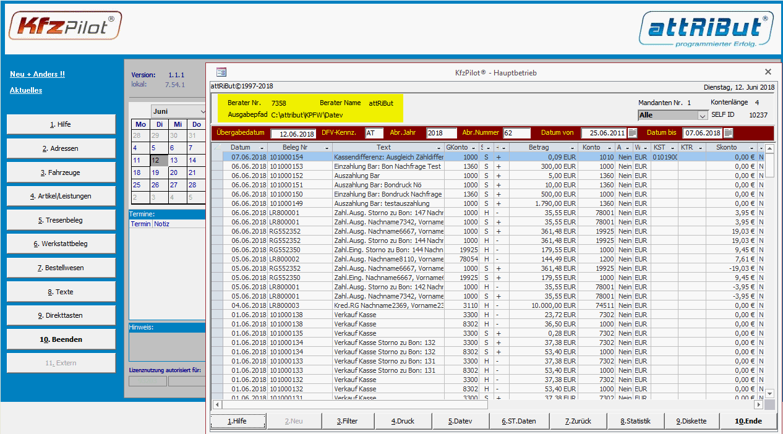Viewport: 783px width, 434px height.
Task: Follow the Neu + Anders !! link
Action: pos(37,74)
